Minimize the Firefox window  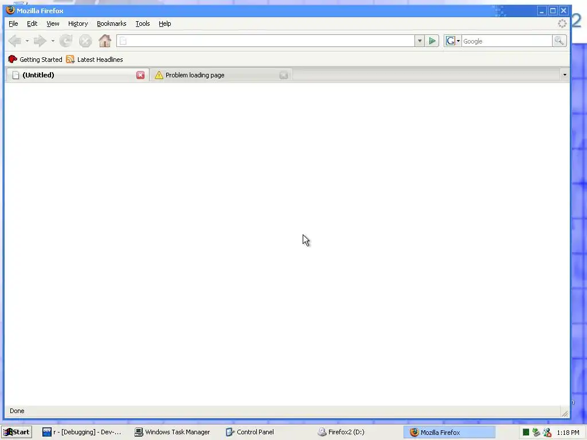(542, 11)
